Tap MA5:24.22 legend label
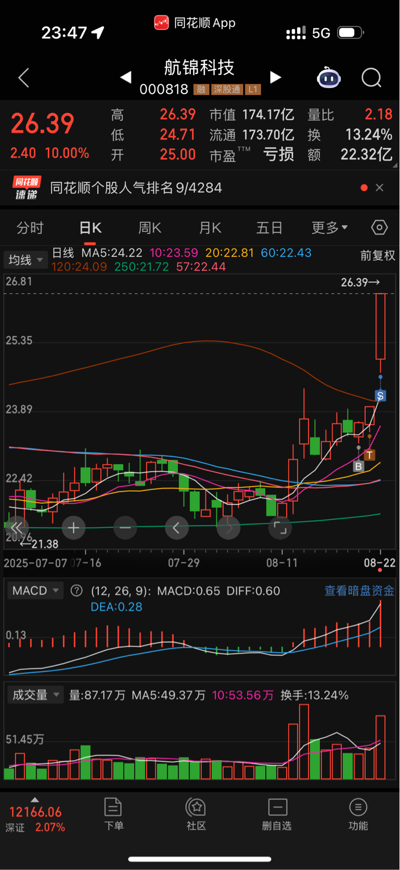400x870 pixels. click(x=112, y=253)
